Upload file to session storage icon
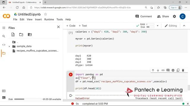 13,35
